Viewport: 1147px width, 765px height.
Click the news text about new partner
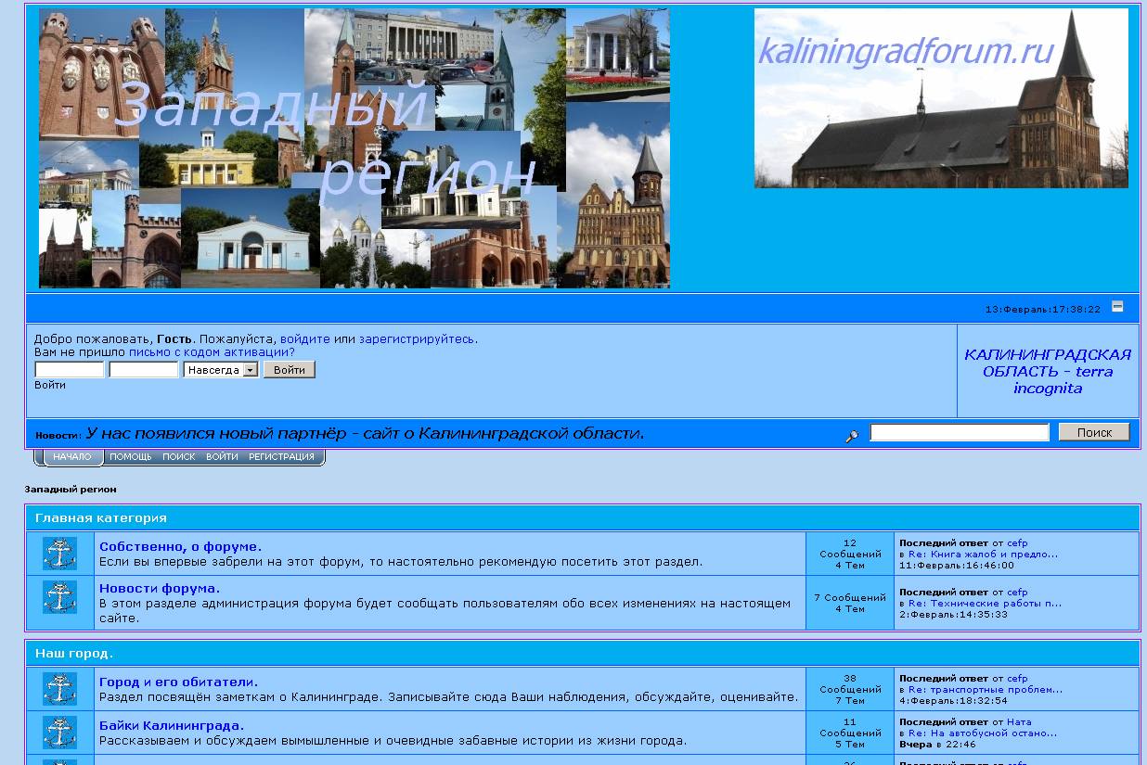click(x=365, y=434)
